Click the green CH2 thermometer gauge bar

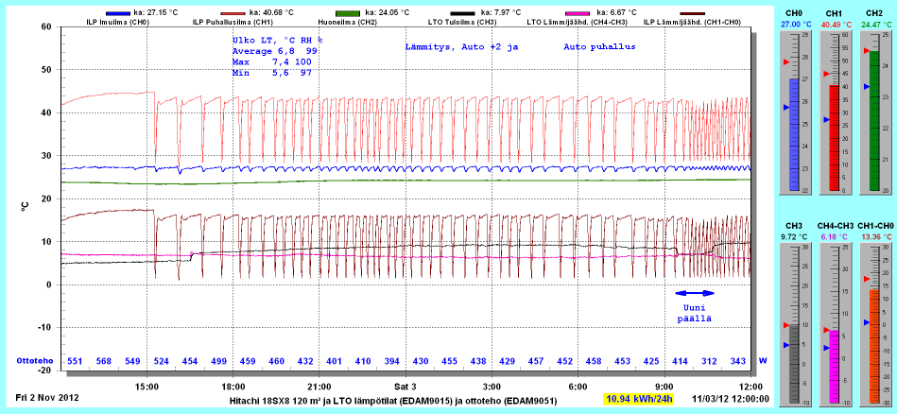coord(874,122)
